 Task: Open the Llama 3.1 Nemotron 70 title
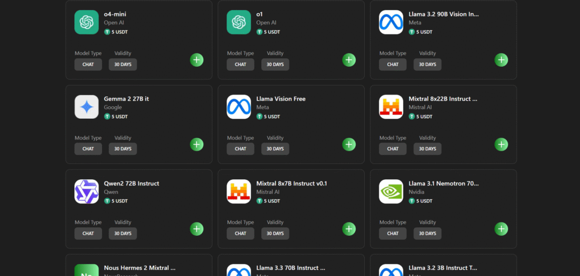tap(443, 184)
